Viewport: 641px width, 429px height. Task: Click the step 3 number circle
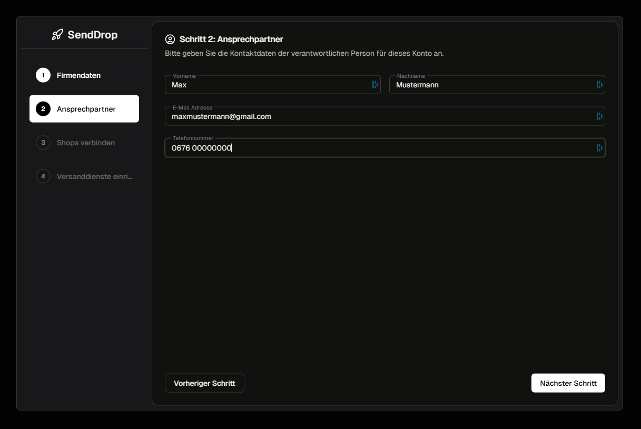(43, 143)
